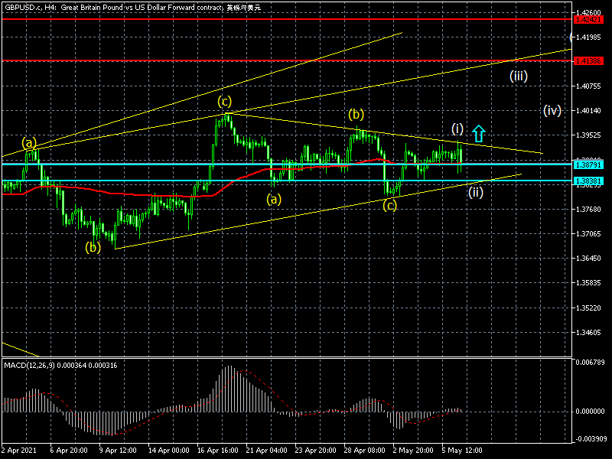Select the yellow (b) label above the 28 Apr high
The height and width of the screenshot is (459, 612).
click(356, 114)
